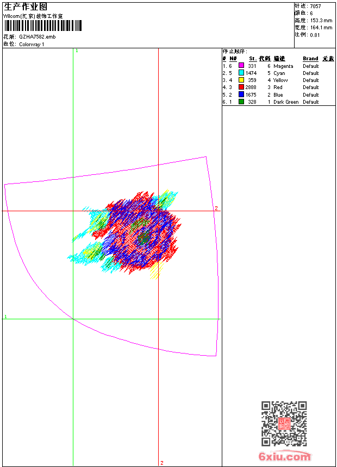Select the Cyan color swatch

[x=241, y=73]
